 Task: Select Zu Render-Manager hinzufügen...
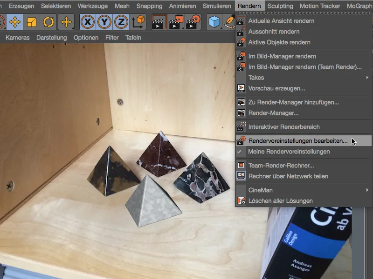pyautogui.click(x=304, y=102)
